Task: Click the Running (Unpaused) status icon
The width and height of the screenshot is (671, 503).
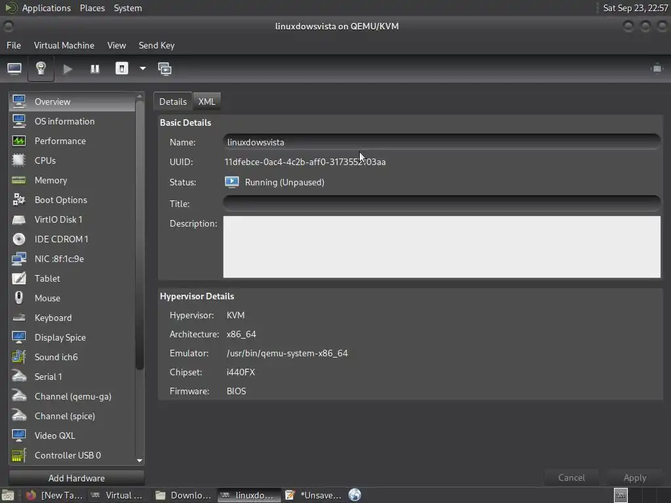Action: pos(231,182)
